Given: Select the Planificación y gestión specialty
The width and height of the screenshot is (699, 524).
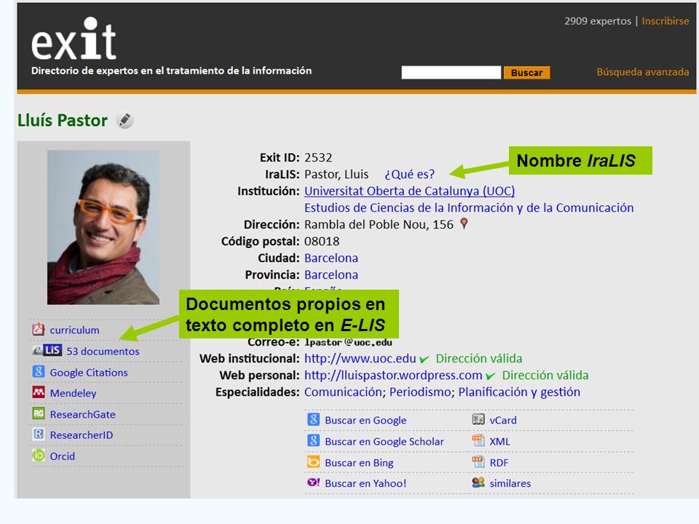Looking at the screenshot, I should (x=519, y=392).
